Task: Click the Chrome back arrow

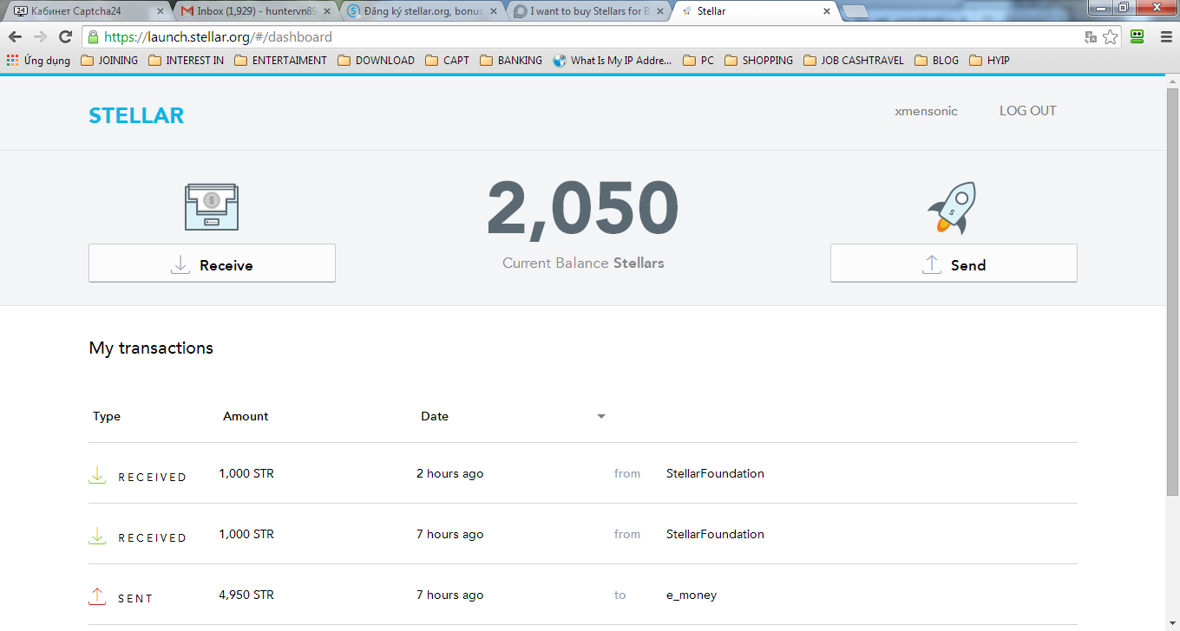Action: (15, 37)
